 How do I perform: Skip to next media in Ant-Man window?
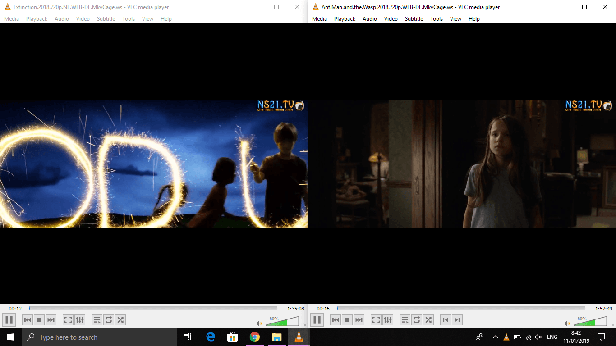point(359,320)
